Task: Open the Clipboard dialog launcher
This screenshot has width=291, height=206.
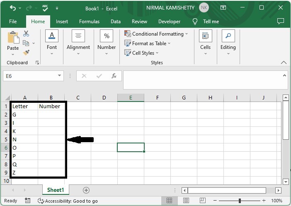Action: pyautogui.click(x=37, y=63)
